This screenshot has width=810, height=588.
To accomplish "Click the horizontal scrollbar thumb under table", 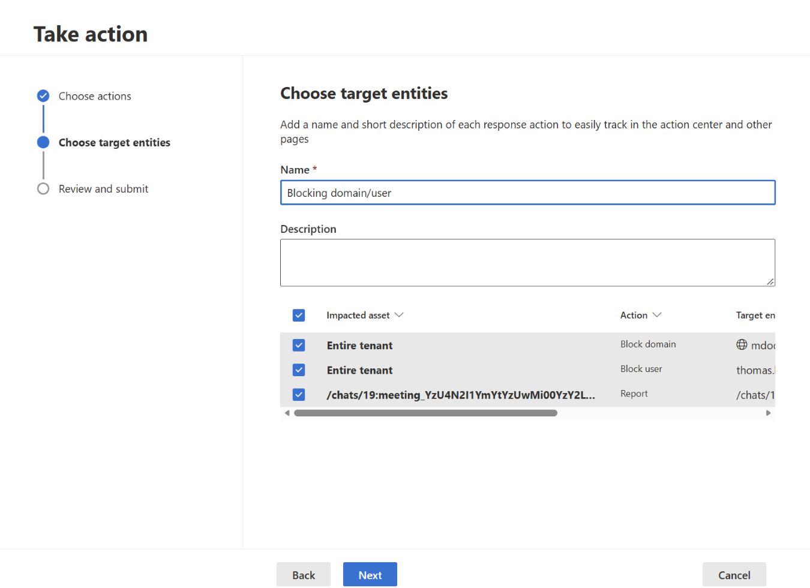I will 425,413.
